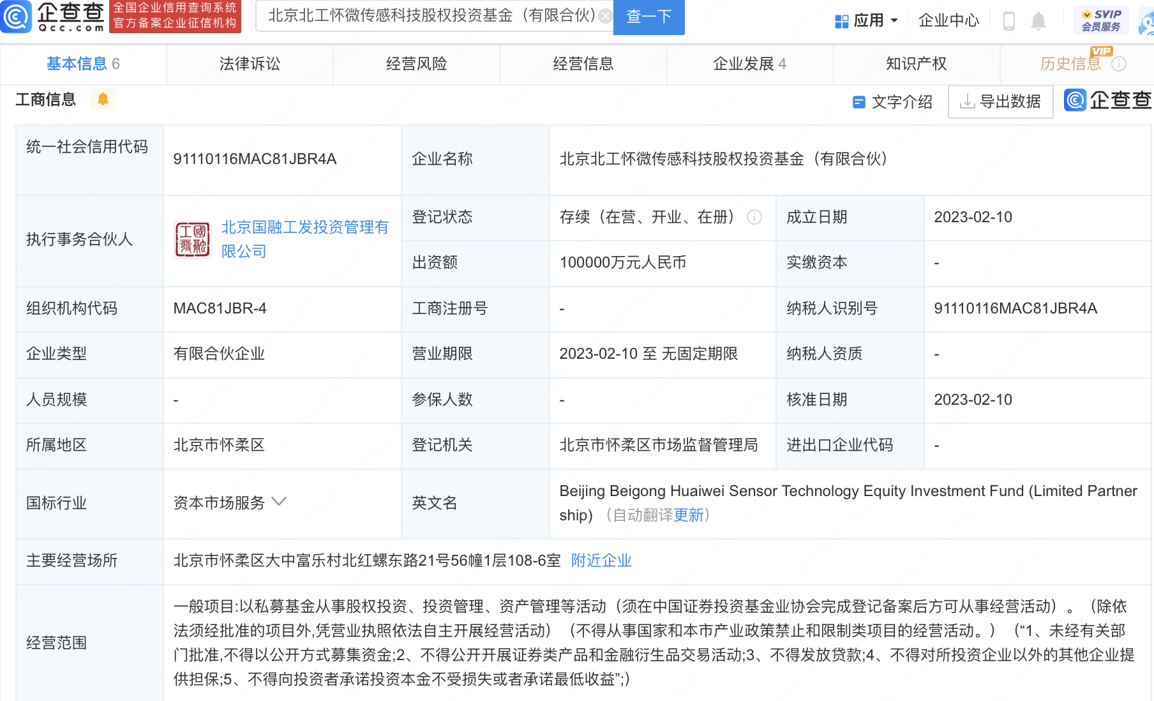Click the 工商信息 section heading
The width and height of the screenshot is (1154, 701).
(45, 100)
